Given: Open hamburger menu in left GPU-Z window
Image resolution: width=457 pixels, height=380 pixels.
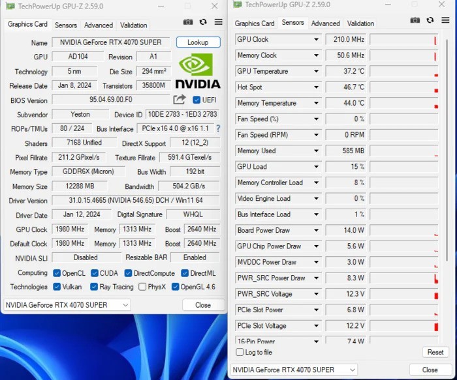Looking at the screenshot, I should click(219, 22).
